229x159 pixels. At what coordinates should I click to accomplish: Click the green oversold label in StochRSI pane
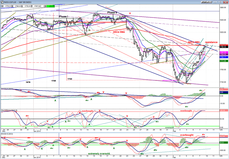point(169,127)
